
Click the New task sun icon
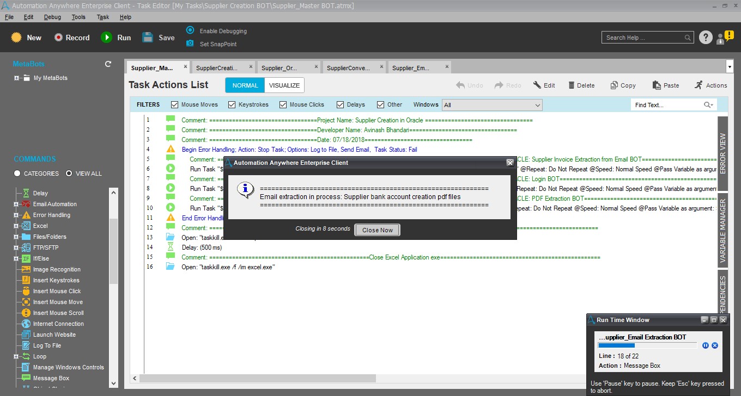(x=16, y=38)
